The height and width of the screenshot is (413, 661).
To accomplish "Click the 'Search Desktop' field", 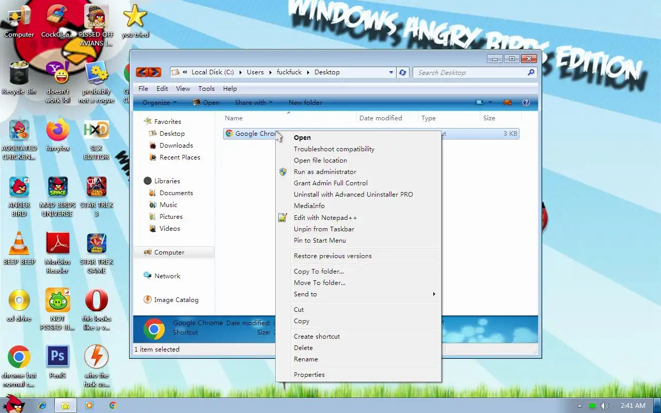I will click(469, 72).
